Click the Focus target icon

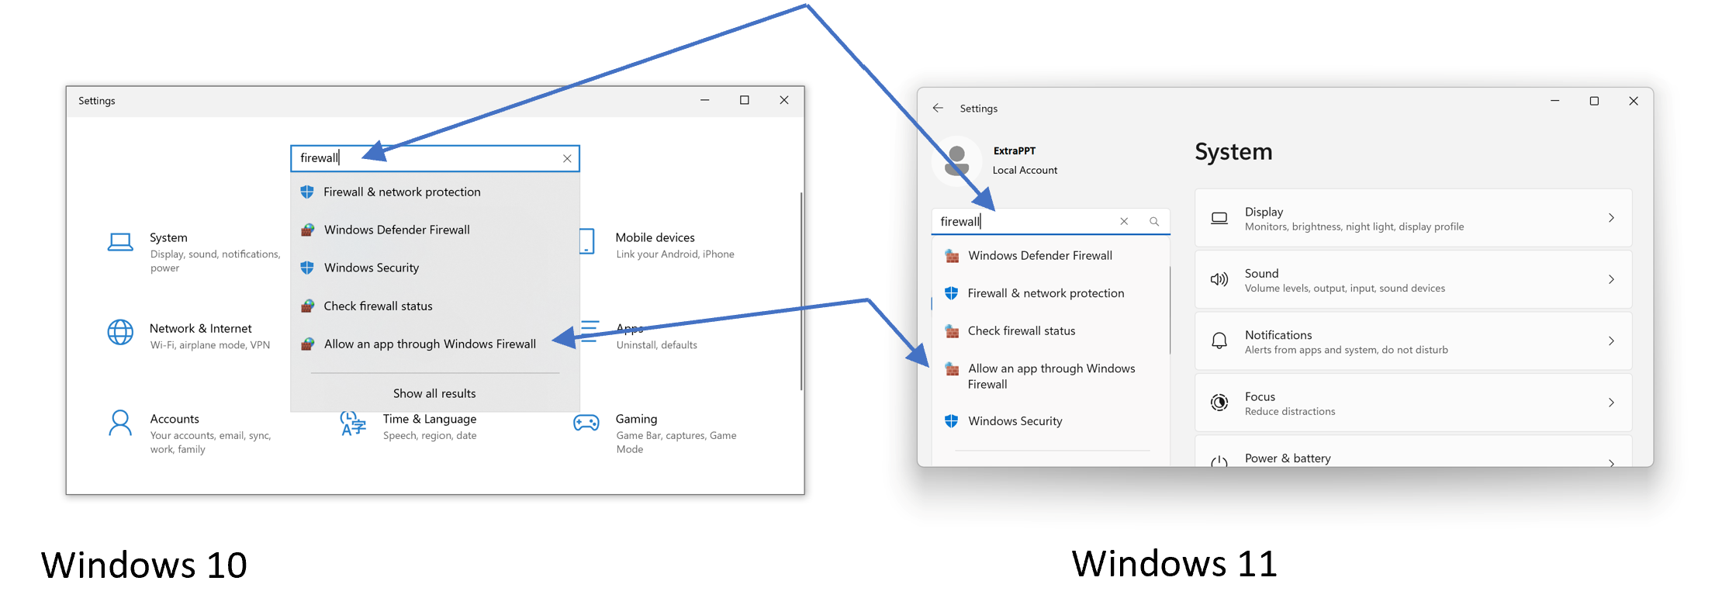tap(1219, 402)
